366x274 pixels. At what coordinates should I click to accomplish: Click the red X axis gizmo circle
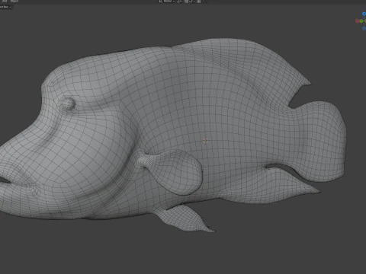coord(357,21)
